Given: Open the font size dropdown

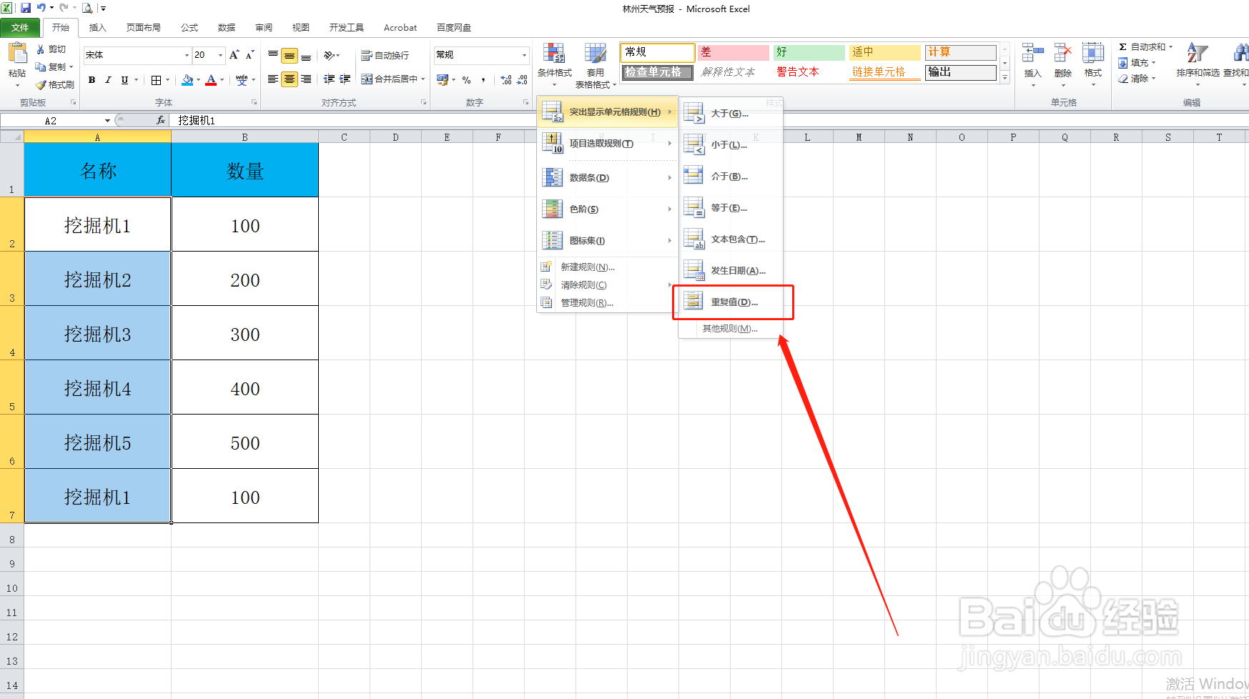Looking at the screenshot, I should (221, 55).
